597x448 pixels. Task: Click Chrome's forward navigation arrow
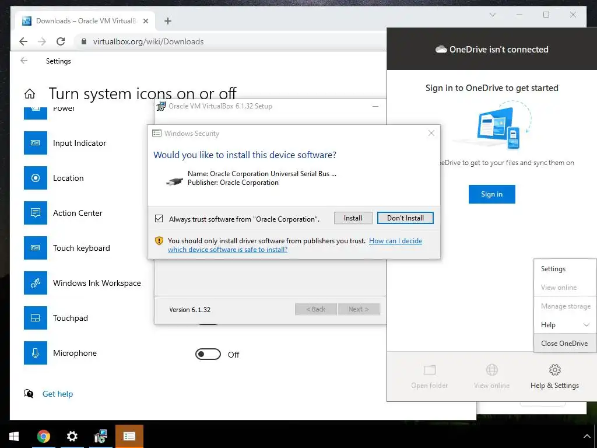click(42, 41)
